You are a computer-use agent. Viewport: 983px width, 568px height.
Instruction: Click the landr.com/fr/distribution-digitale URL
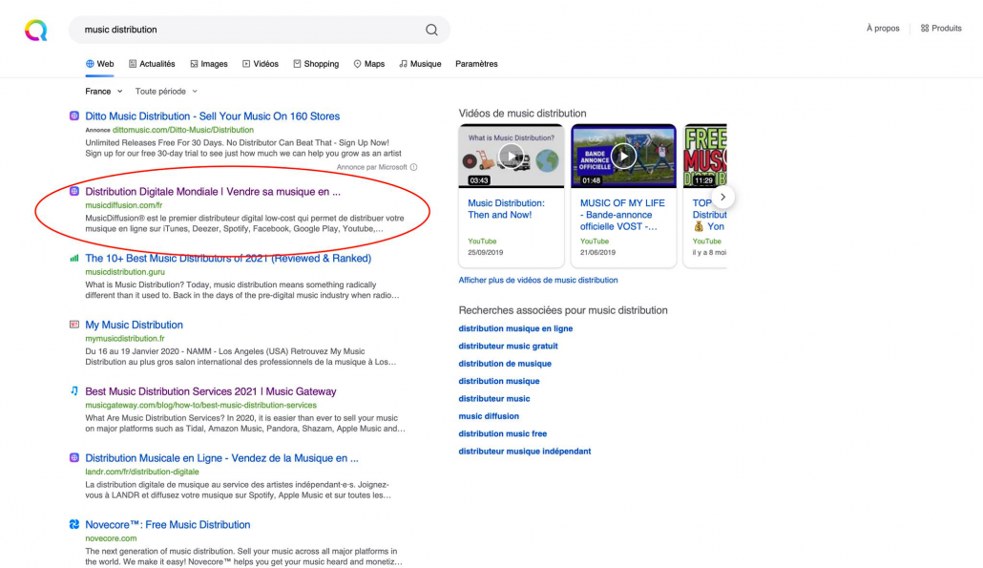click(141, 472)
